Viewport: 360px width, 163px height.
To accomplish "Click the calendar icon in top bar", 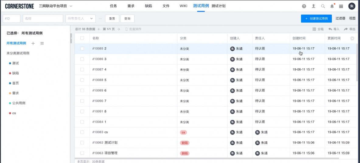I will point(341,6).
